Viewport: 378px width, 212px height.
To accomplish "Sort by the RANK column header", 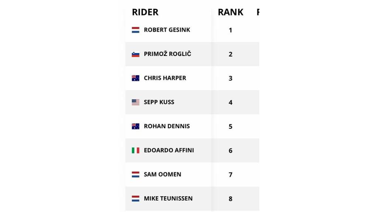I will click(230, 12).
